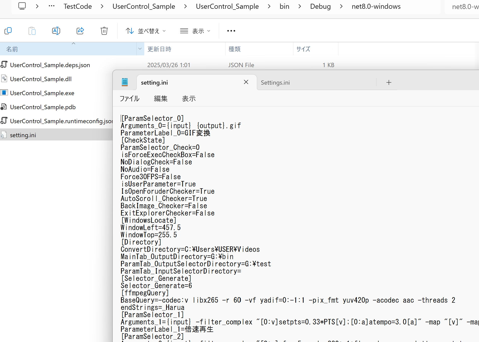Go to first UserControl_Sample breadcrumb folder
Image resolution: width=479 pixels, height=342 pixels.
coord(144,6)
